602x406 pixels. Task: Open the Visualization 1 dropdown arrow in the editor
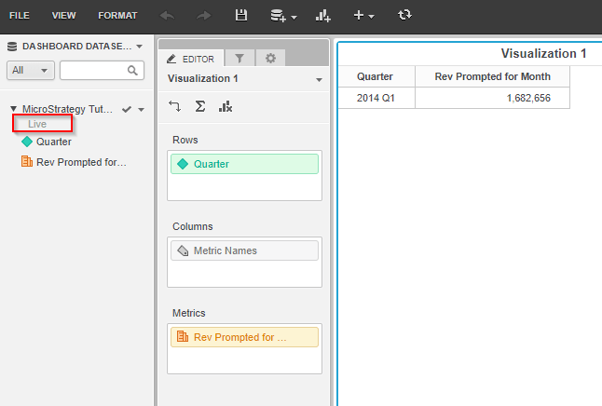tap(320, 80)
